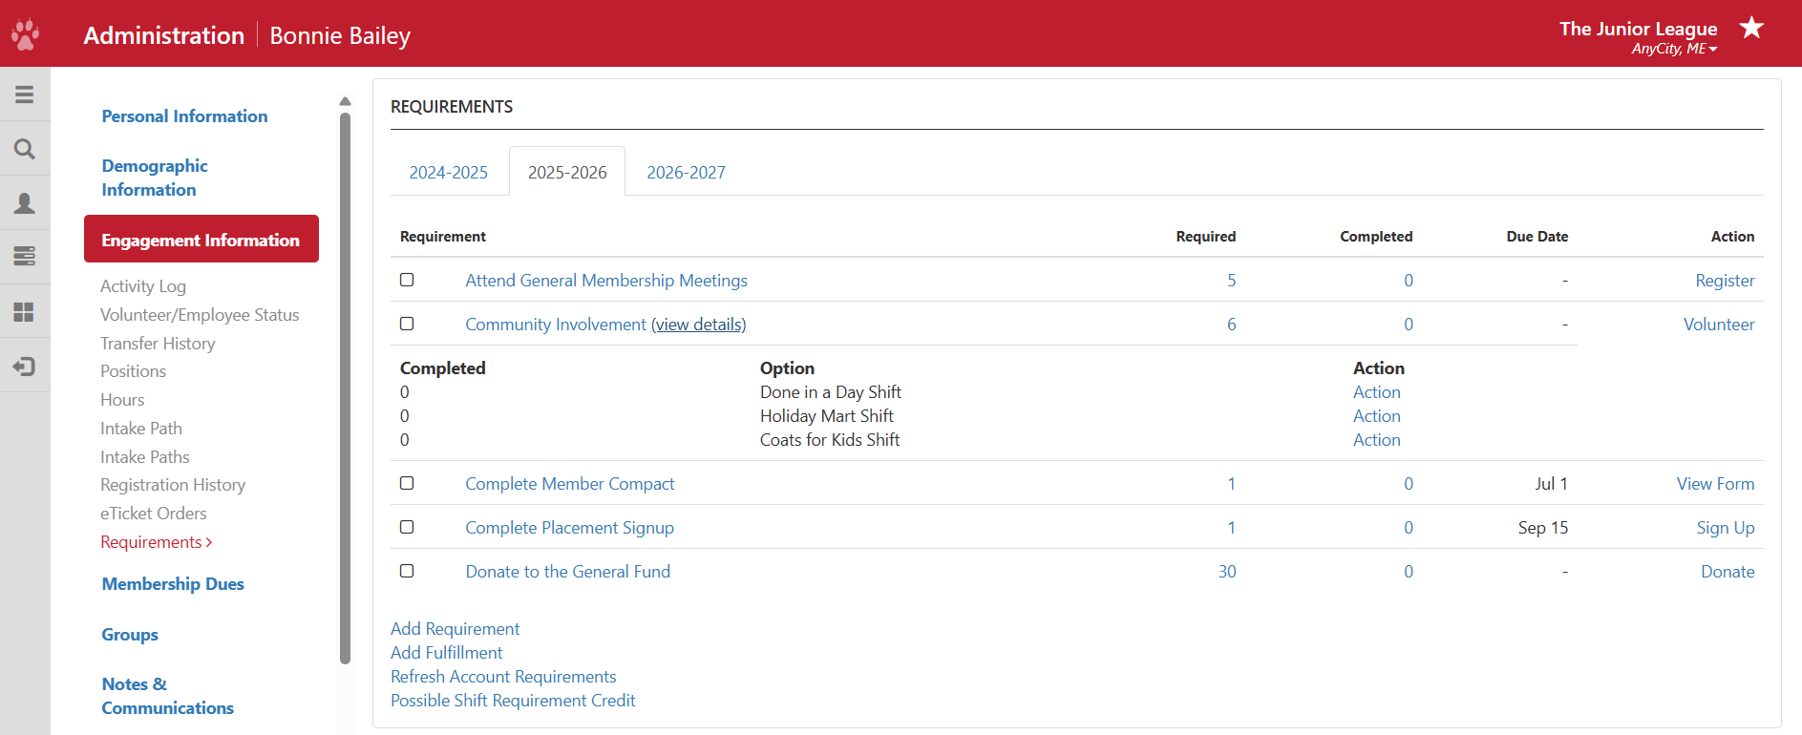Expand Notes & Communications section

167,696
